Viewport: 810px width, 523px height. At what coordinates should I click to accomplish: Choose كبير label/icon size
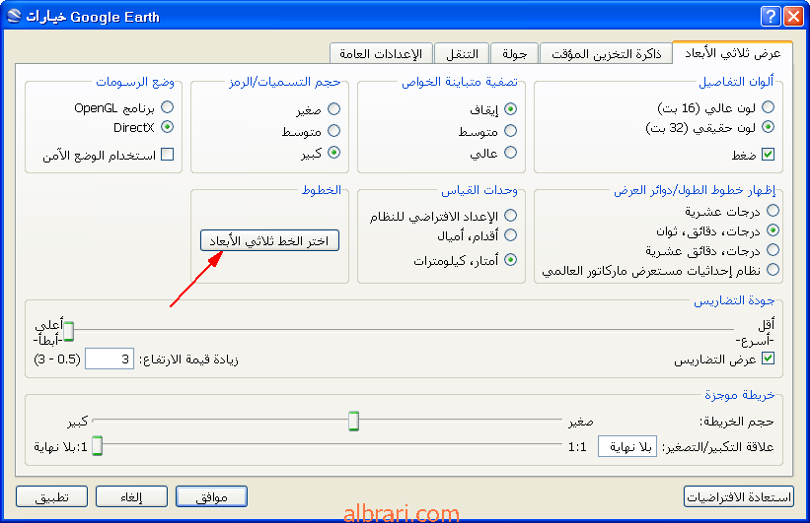click(334, 152)
